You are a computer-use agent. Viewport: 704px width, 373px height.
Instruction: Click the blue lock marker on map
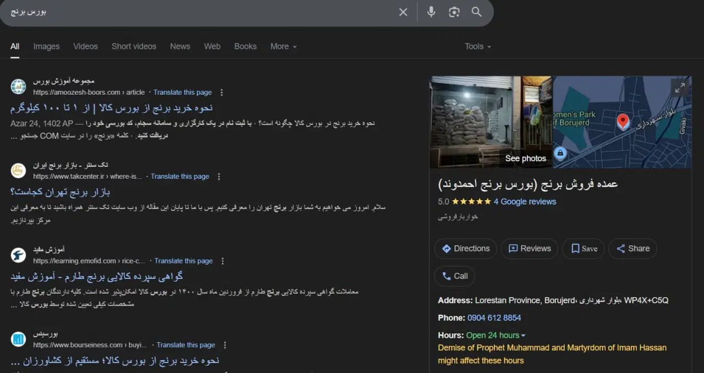pyautogui.click(x=560, y=153)
